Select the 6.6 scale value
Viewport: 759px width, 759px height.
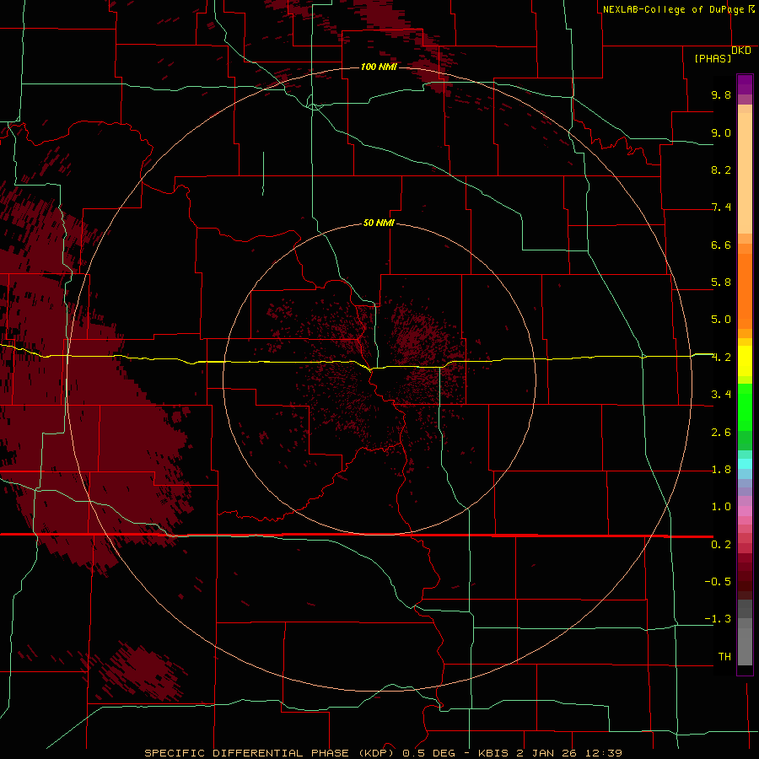721,245
